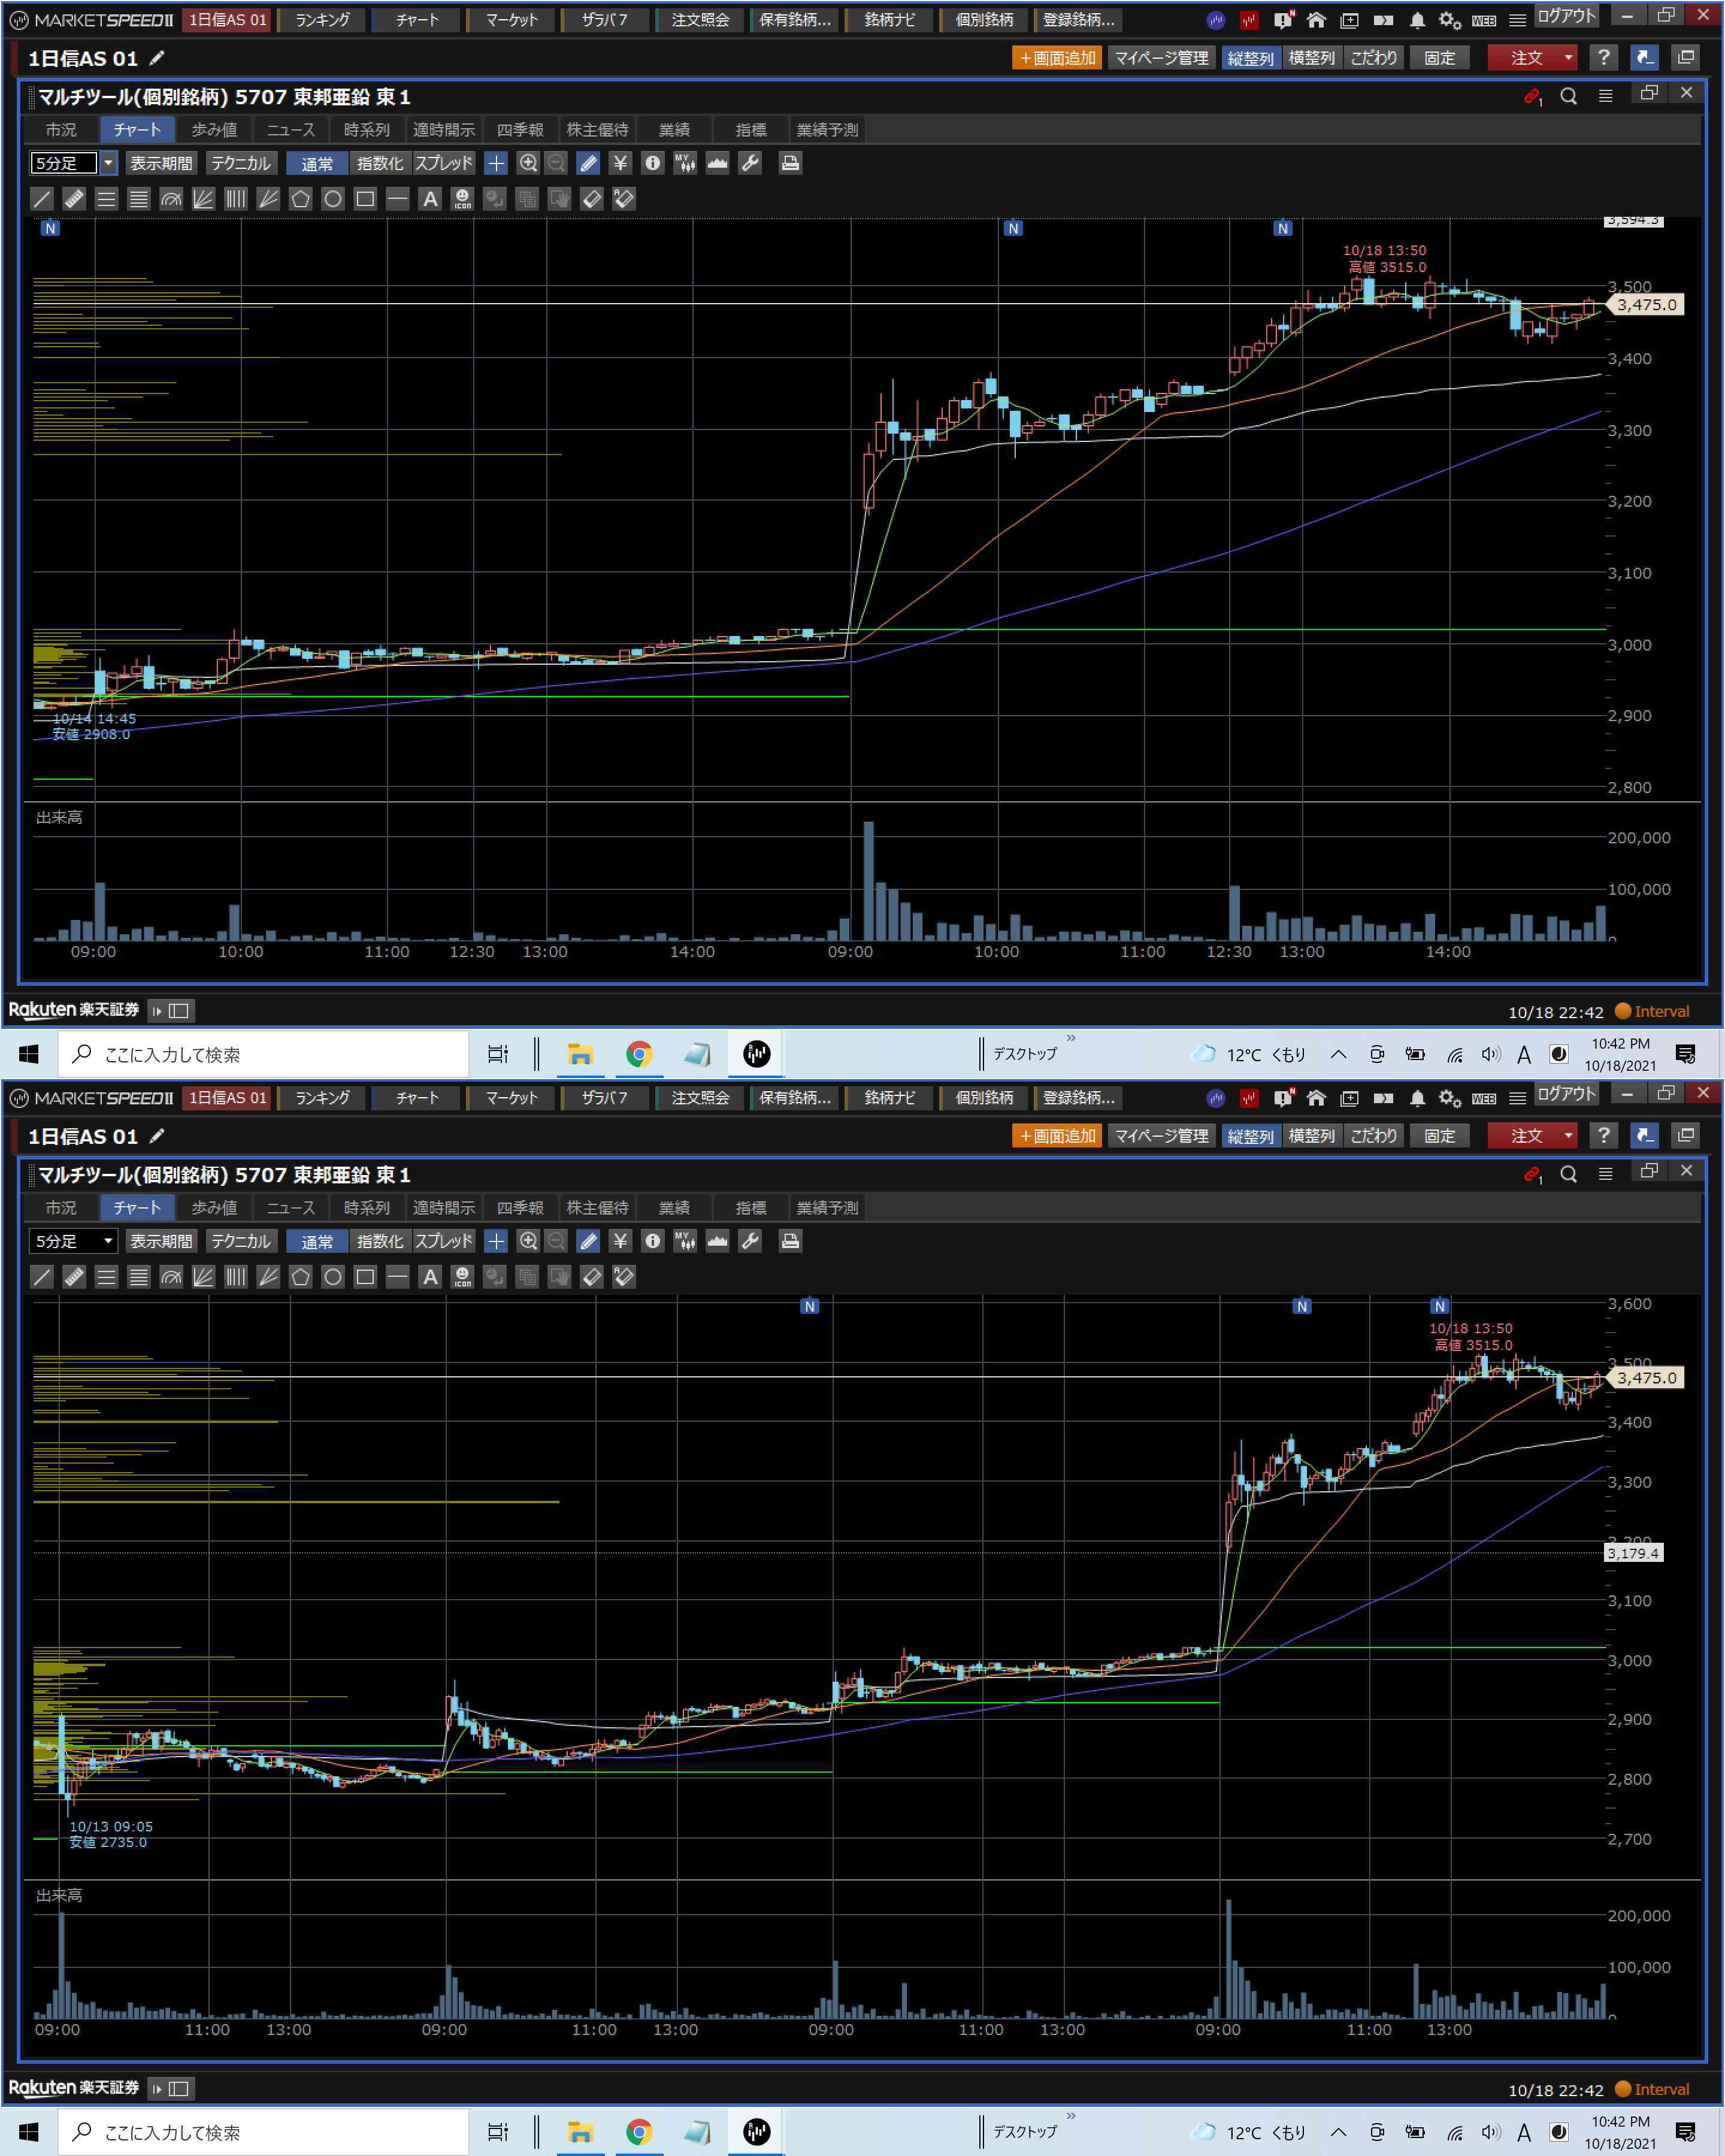Viewport: 1725px width, 2156px height.
Task: Click the print icon in top chart toolbar
Action: [790, 163]
